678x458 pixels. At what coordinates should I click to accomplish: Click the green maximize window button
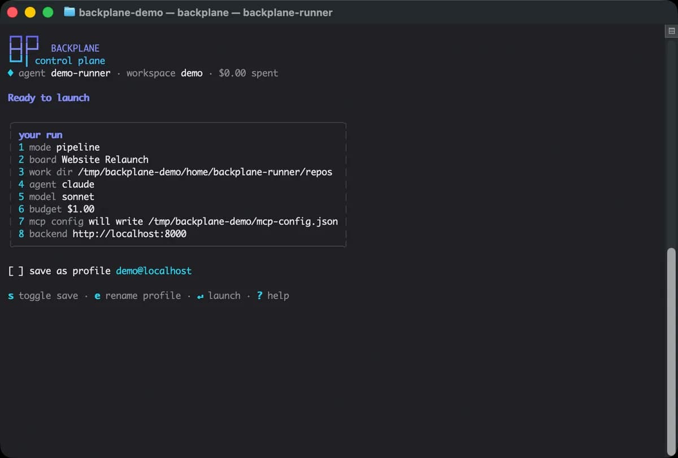[x=48, y=12]
